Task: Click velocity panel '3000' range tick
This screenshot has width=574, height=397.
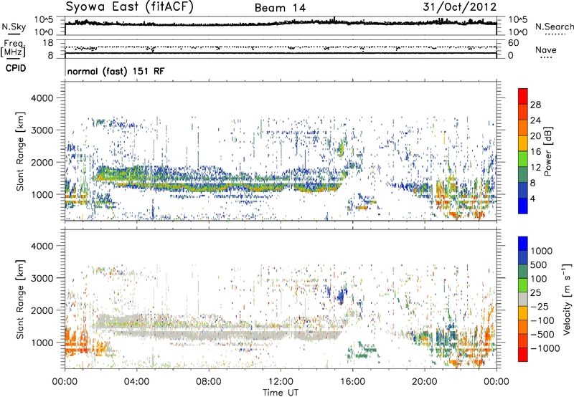Action: [42, 278]
